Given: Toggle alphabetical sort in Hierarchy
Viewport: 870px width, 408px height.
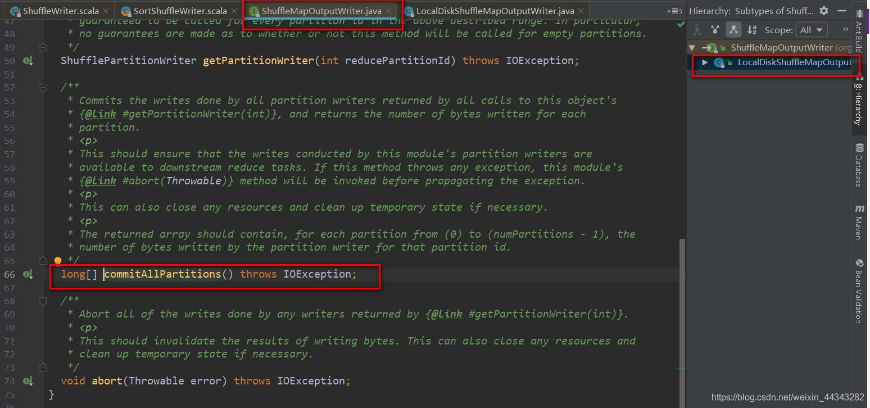Looking at the screenshot, I should (x=752, y=30).
